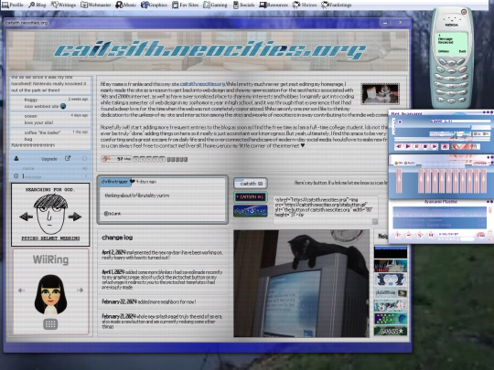Open the Psycho Helmet Webring link

(50, 238)
